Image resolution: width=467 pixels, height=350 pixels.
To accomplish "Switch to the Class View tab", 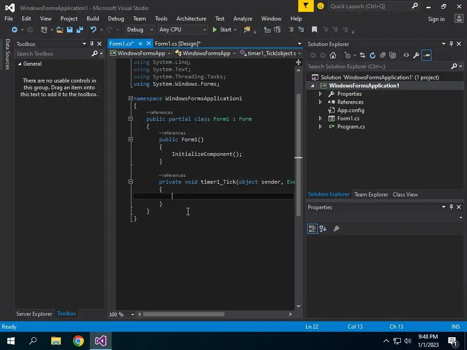I will coord(405,194).
